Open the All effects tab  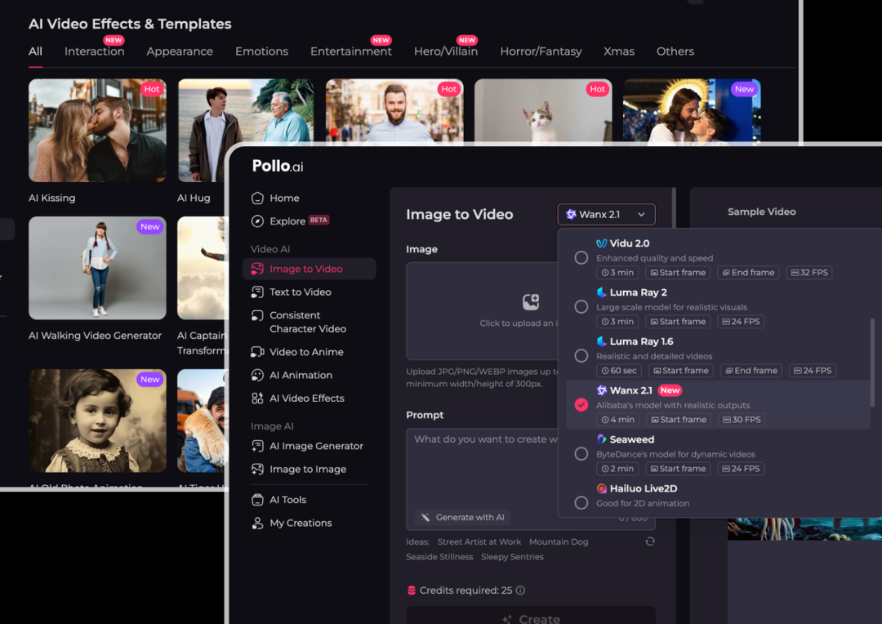[35, 51]
